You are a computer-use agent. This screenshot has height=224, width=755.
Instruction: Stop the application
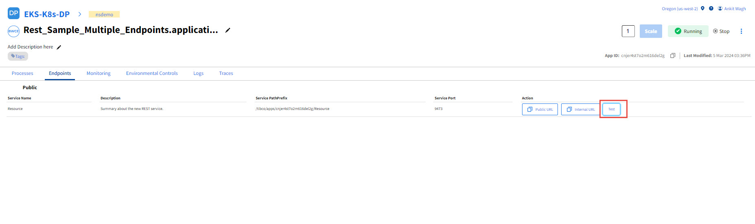721,31
